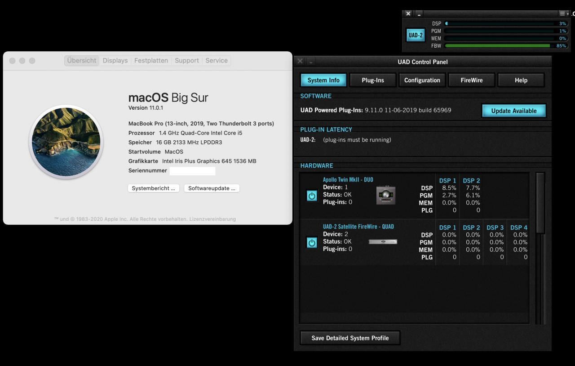The width and height of the screenshot is (575, 366).
Task: Click the FBW 85% percentage value
Action: pyautogui.click(x=561, y=46)
